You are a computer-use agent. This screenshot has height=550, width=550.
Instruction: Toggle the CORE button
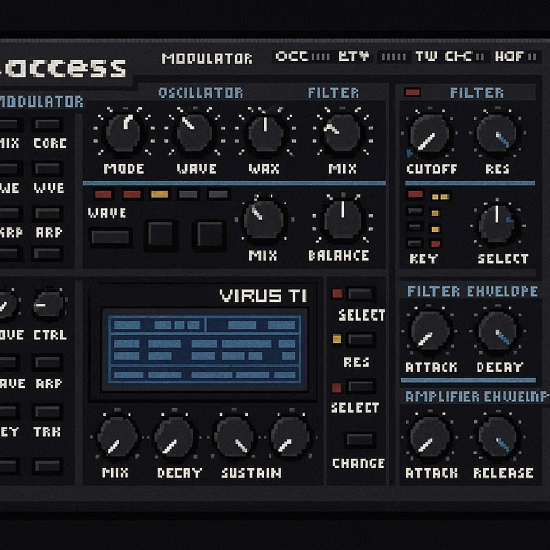48,125
